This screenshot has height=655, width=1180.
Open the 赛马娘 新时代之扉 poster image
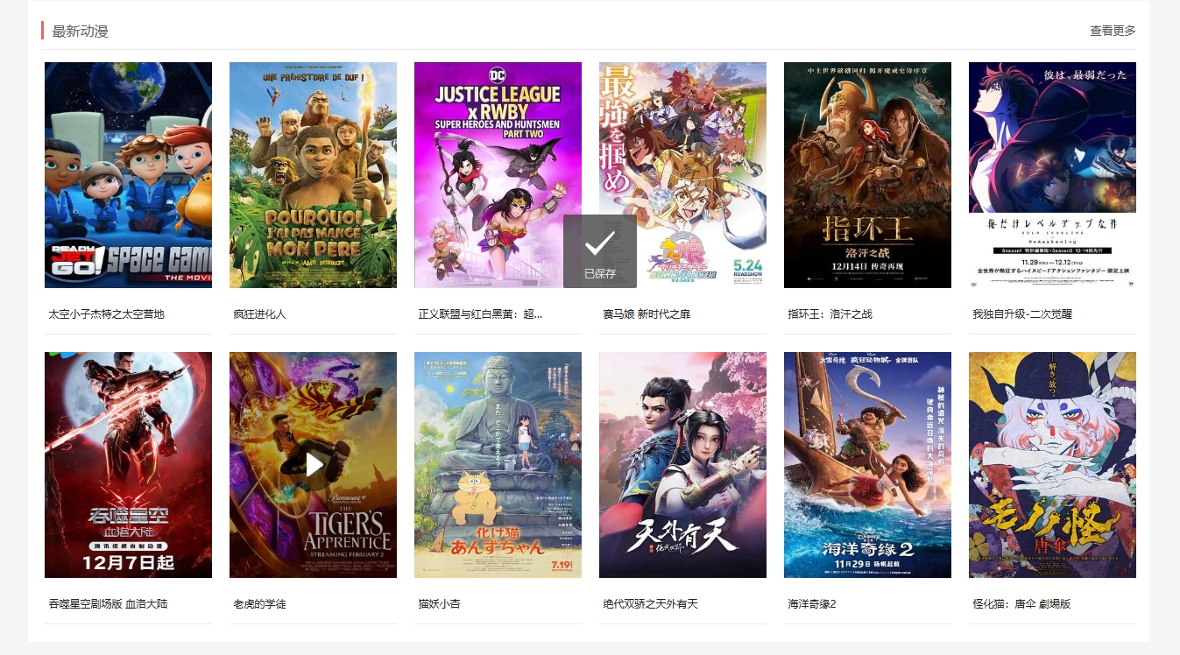click(682, 175)
